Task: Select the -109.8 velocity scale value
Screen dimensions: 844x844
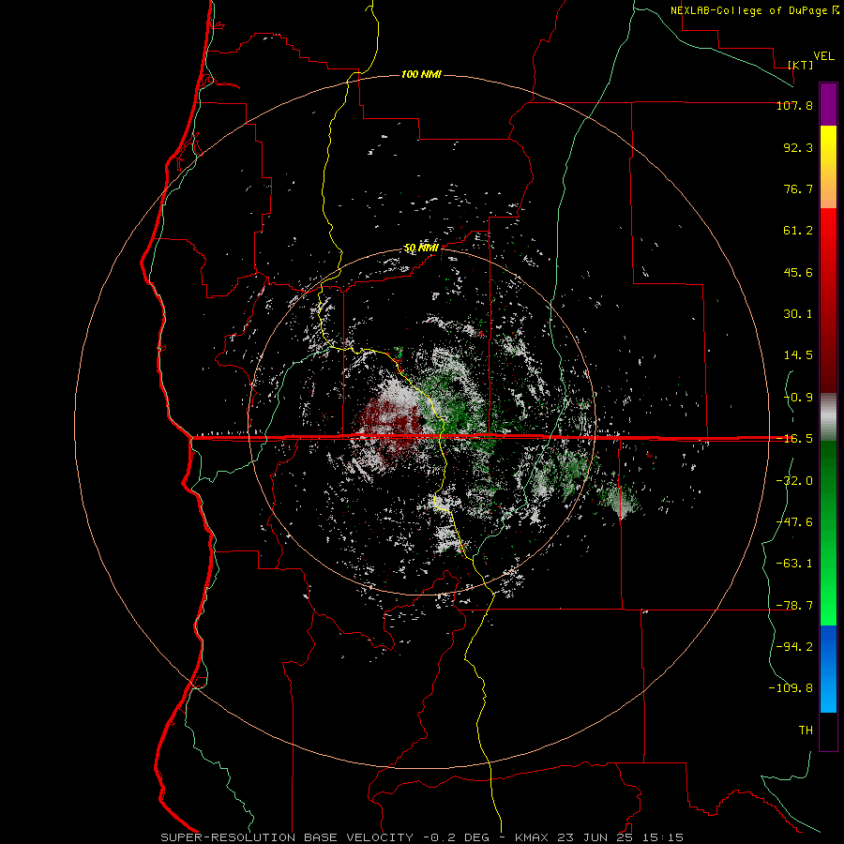Action: (791, 688)
